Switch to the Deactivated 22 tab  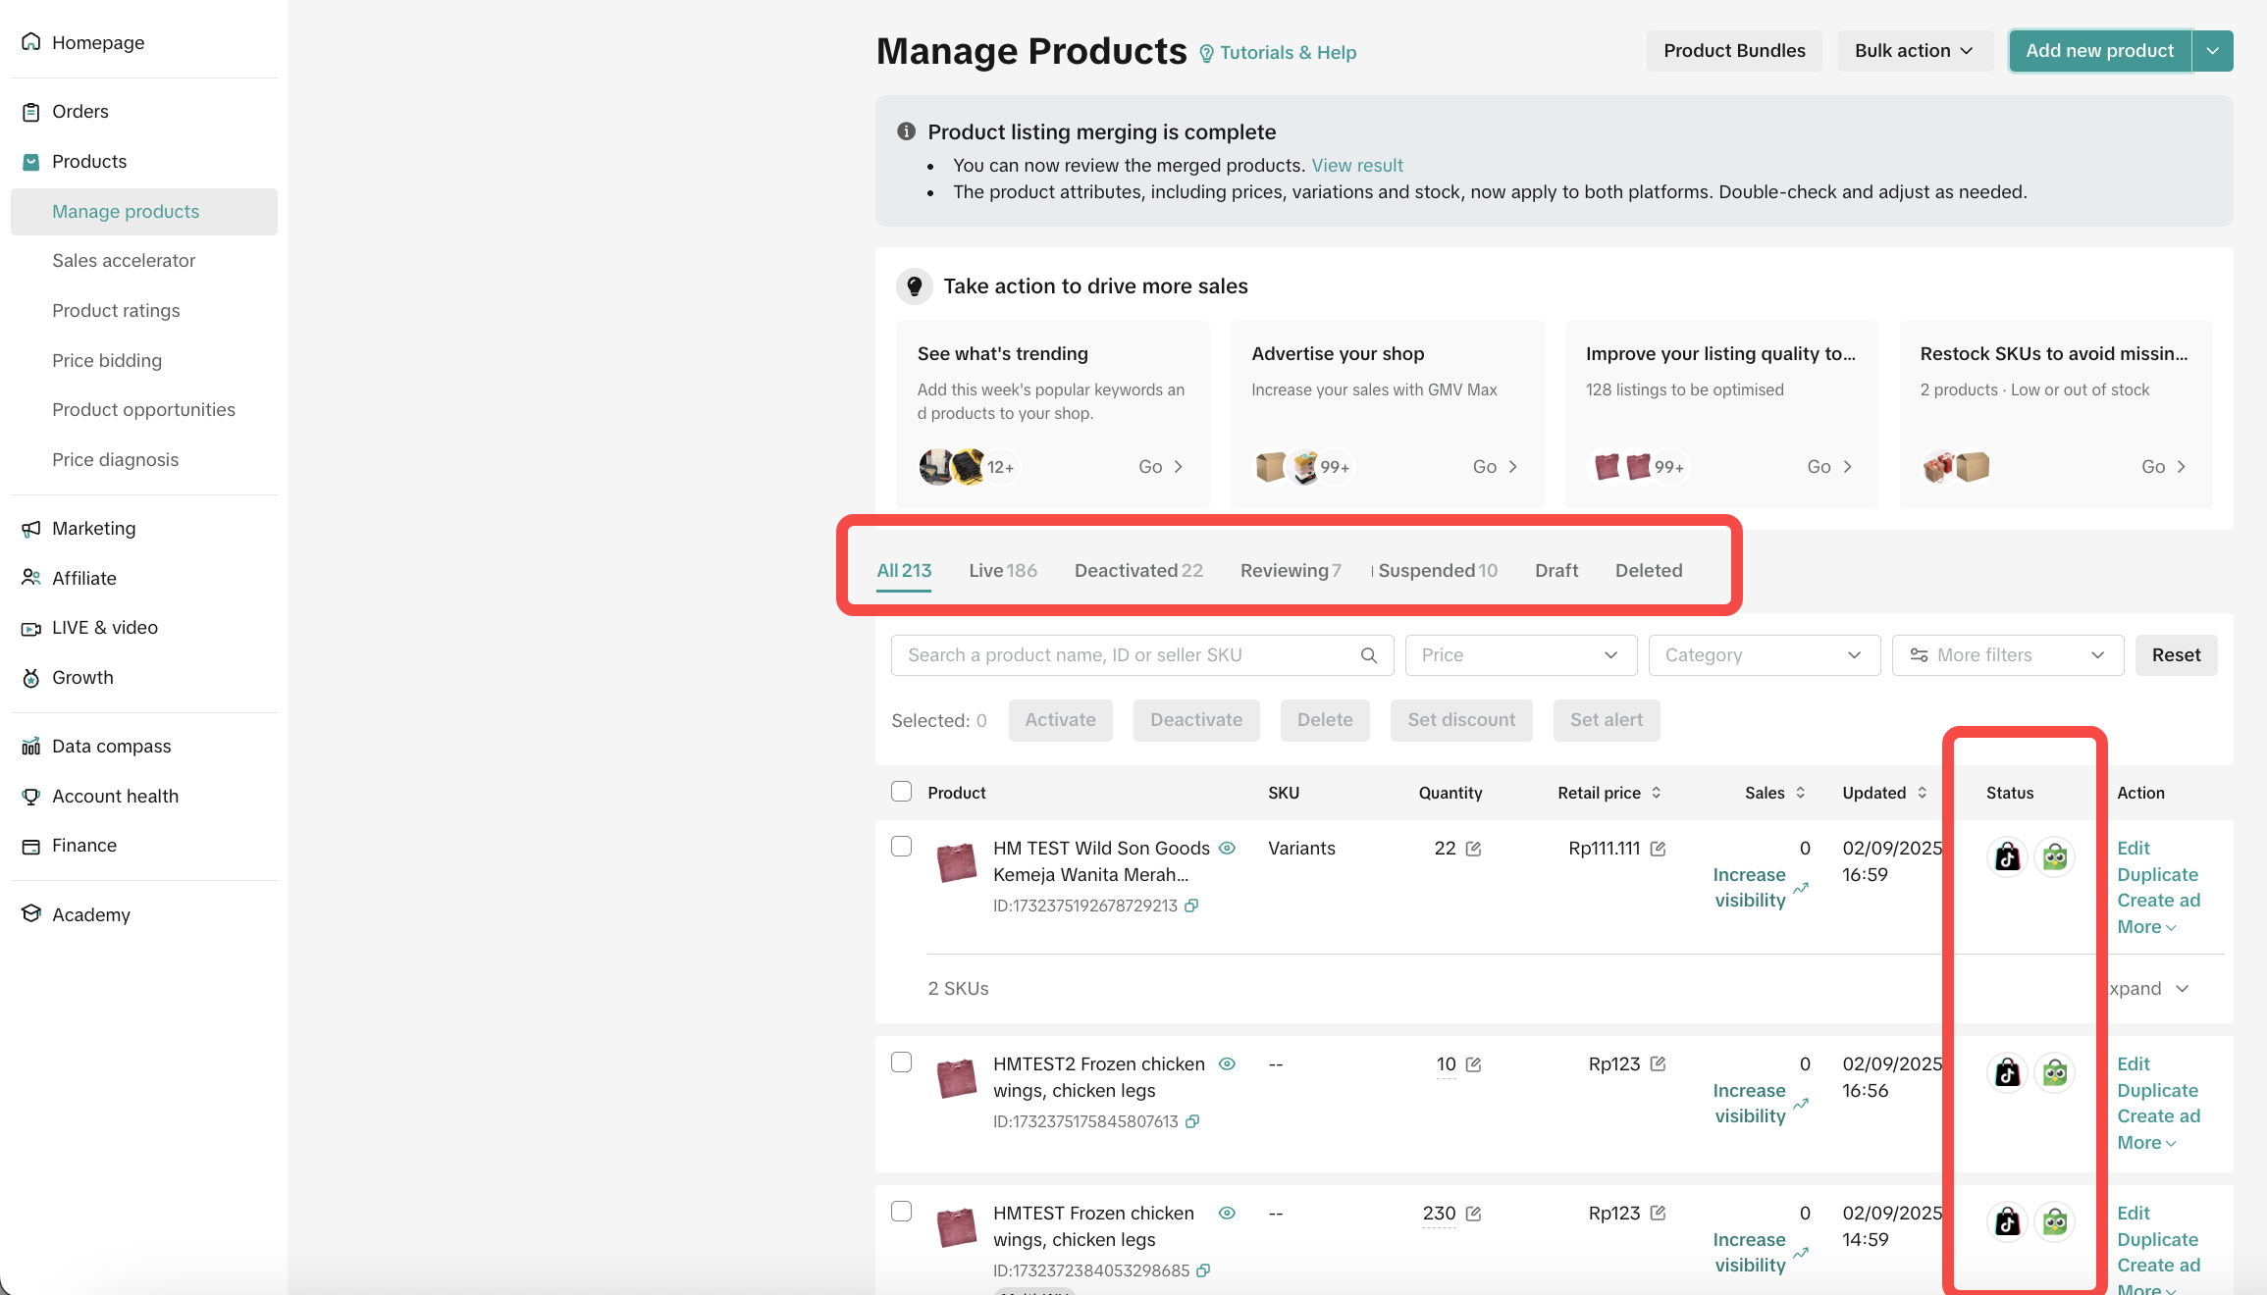[x=1137, y=571]
